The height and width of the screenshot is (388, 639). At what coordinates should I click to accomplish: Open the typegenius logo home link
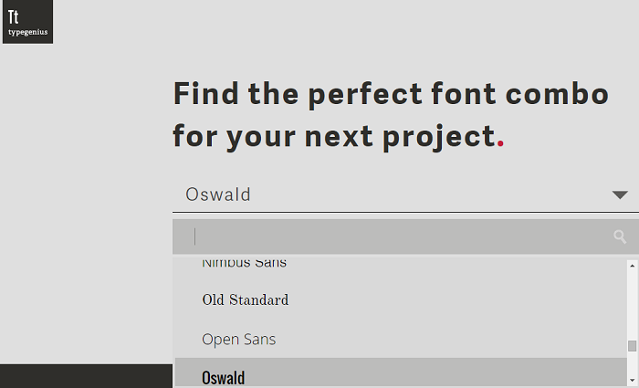click(x=27, y=22)
